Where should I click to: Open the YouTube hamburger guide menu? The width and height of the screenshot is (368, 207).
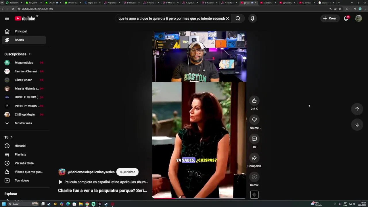7,18
